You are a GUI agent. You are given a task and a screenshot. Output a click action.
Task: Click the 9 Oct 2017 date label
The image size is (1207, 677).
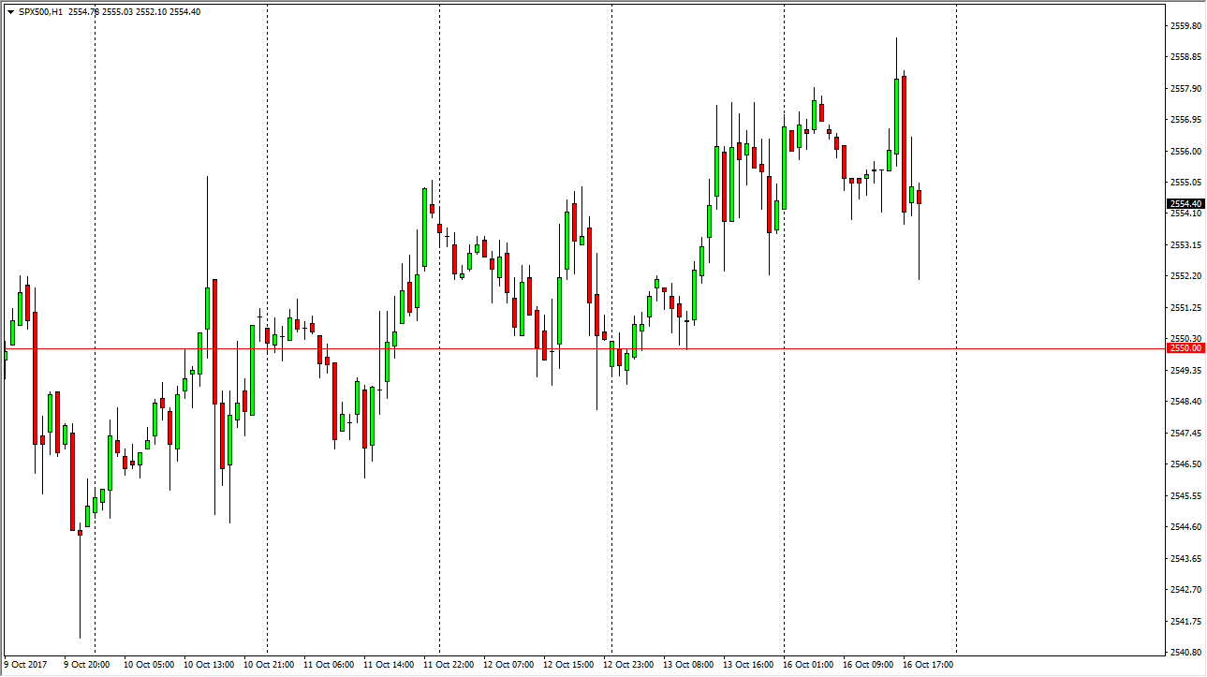pos(26,665)
